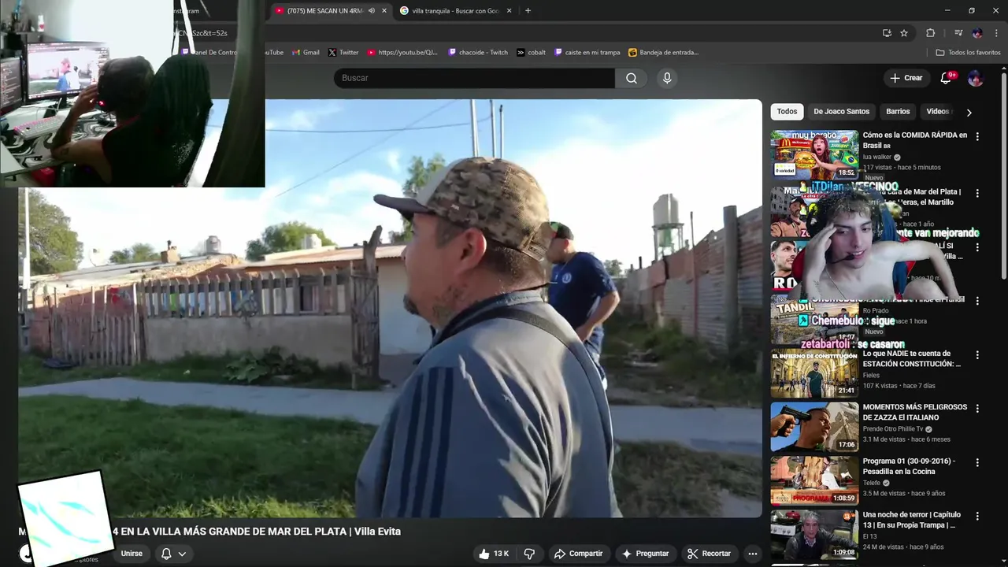
Task: Open the caiste en mi trampa bookmark
Action: pos(587,53)
